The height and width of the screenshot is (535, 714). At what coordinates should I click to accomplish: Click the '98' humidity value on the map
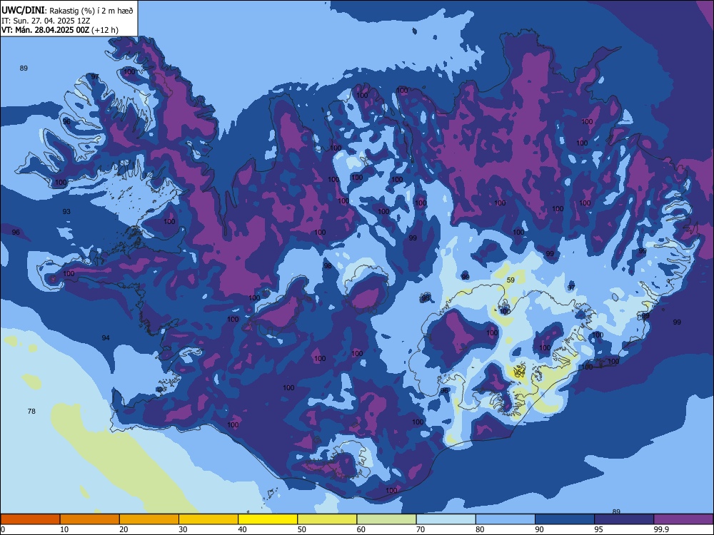pos(328,265)
